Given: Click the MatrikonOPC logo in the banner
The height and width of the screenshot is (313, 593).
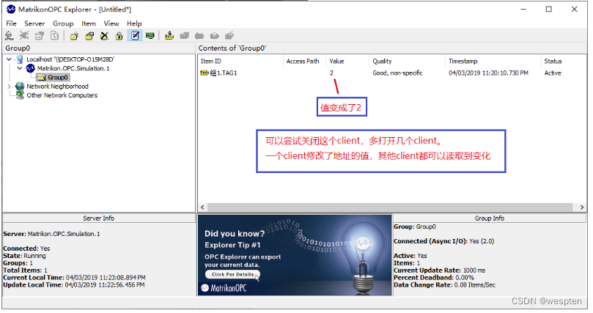Looking at the screenshot, I should click(224, 288).
